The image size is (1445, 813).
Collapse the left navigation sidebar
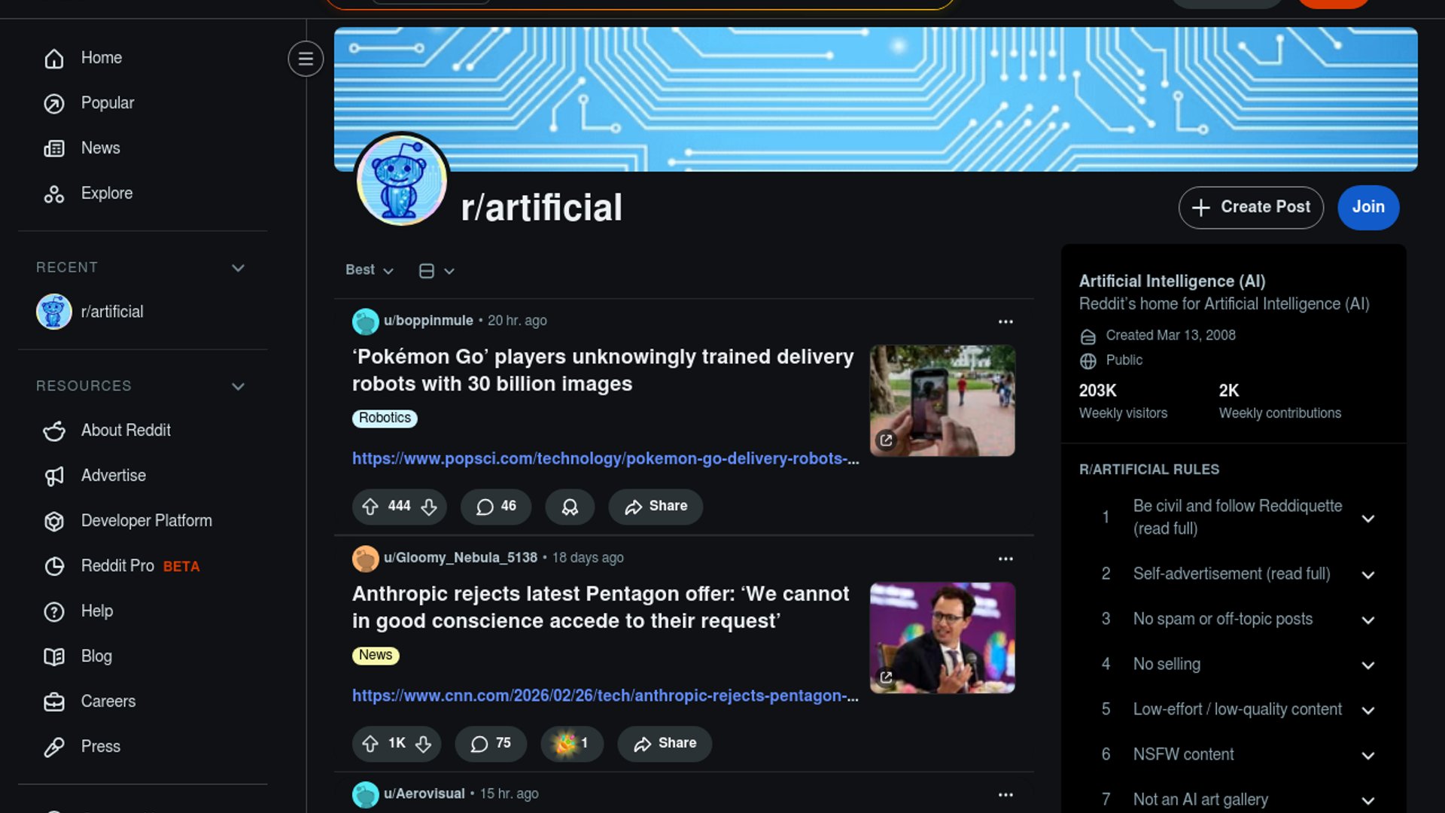(306, 59)
